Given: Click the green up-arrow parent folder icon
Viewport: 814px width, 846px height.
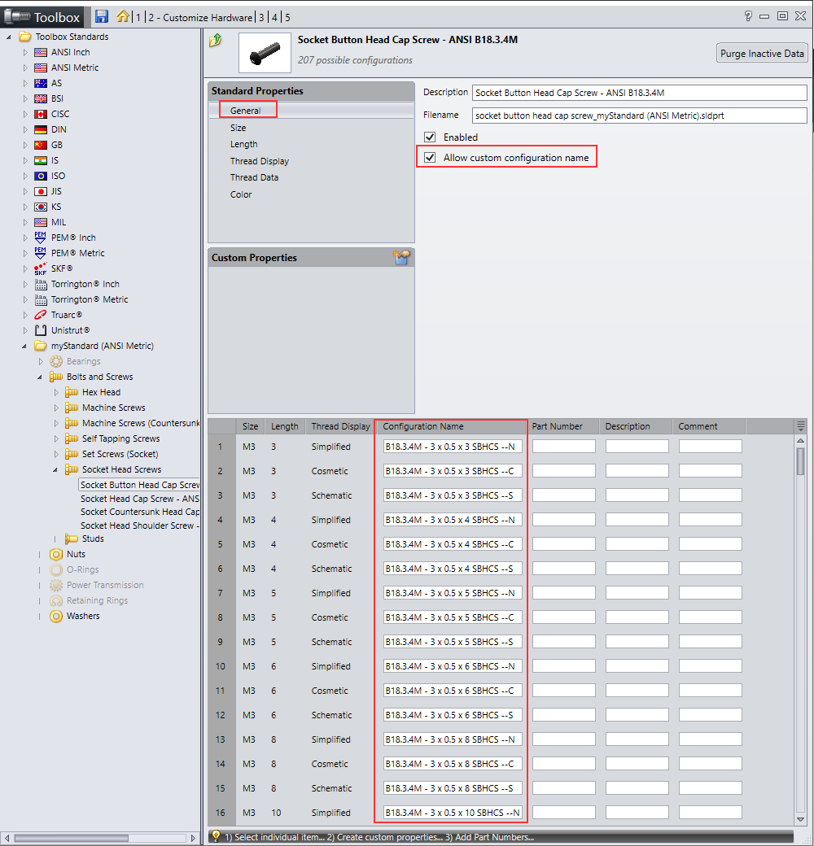Looking at the screenshot, I should (x=216, y=40).
